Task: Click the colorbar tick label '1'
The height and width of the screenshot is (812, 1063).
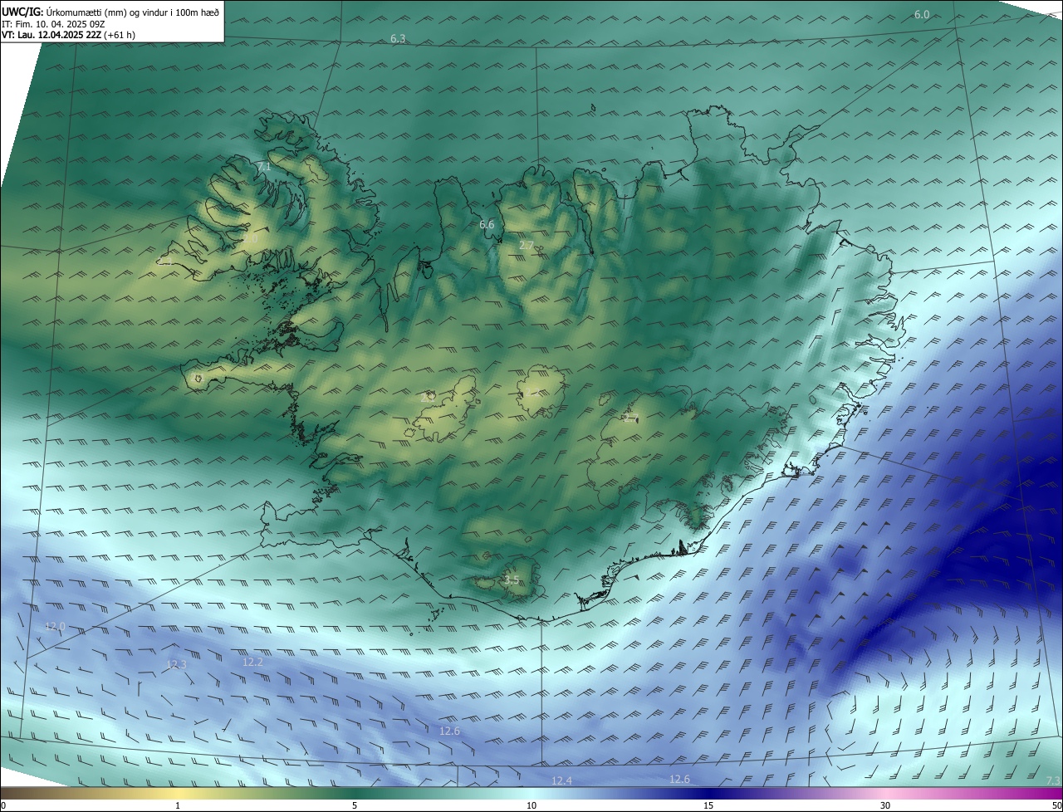Action: coord(178,805)
